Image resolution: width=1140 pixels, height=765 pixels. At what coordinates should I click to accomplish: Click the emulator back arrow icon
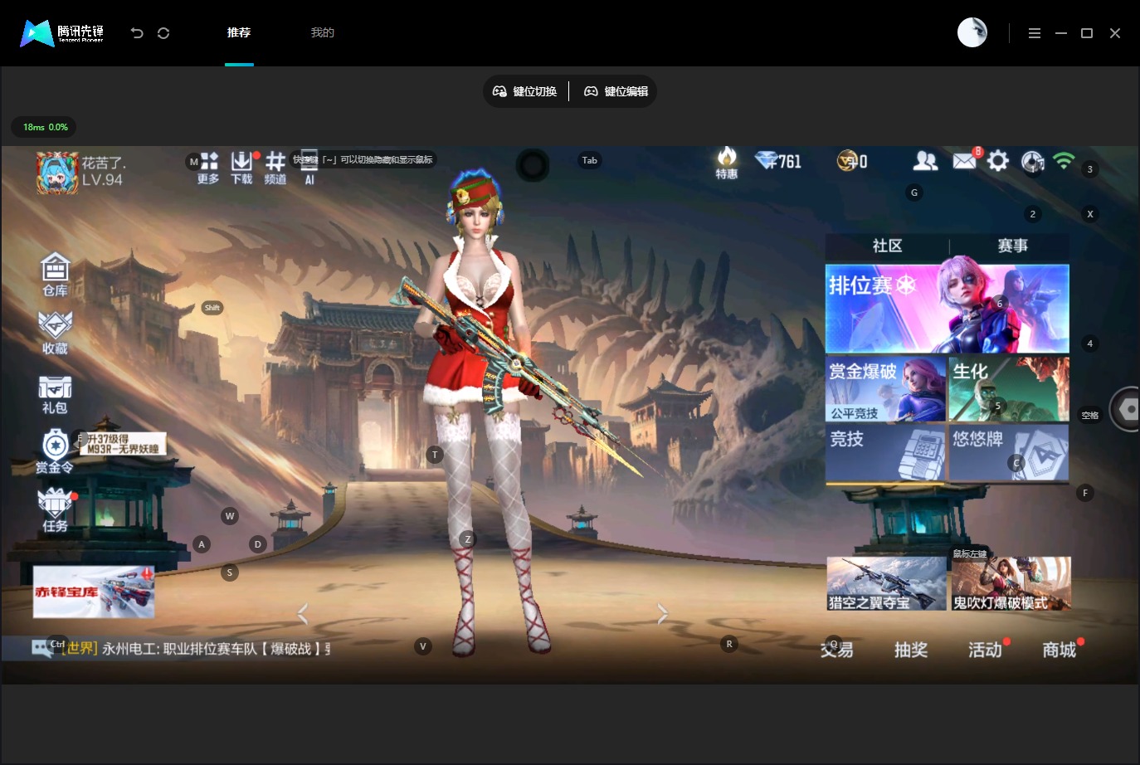click(137, 33)
